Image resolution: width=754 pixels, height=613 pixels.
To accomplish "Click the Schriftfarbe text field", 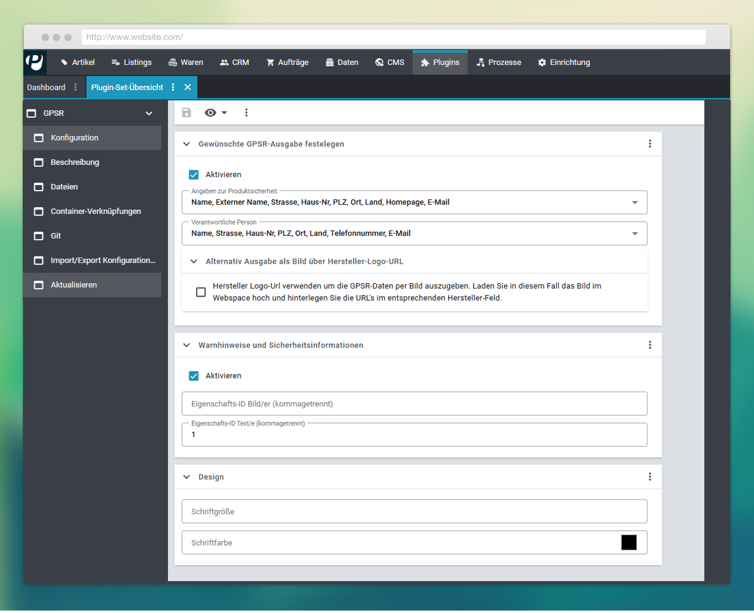I will (x=414, y=543).
